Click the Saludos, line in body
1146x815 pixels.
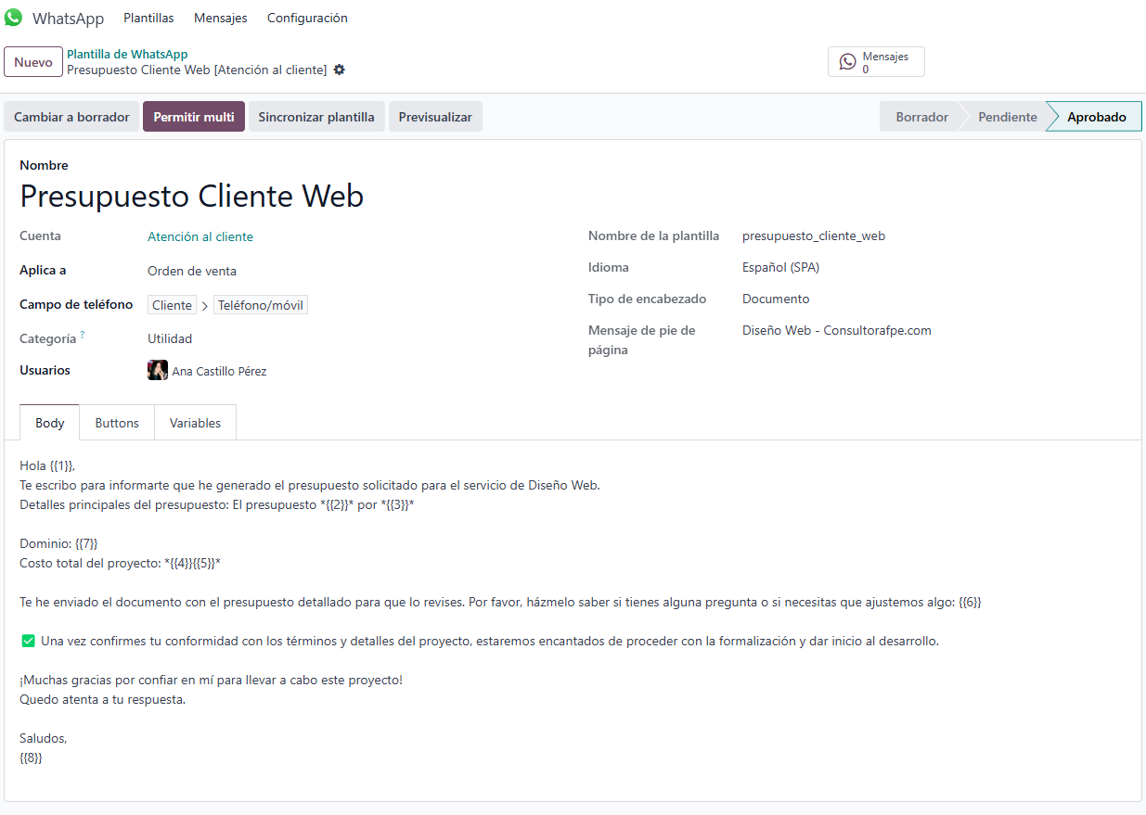pyautogui.click(x=44, y=738)
